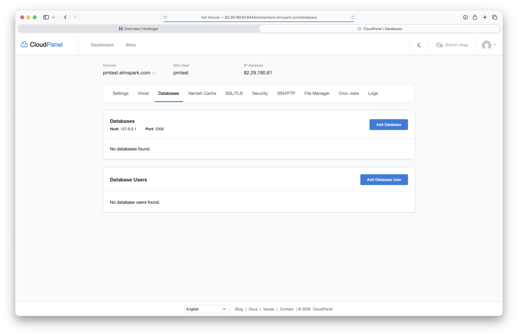
Task: Click the Add Database User button
Action: [x=384, y=179]
